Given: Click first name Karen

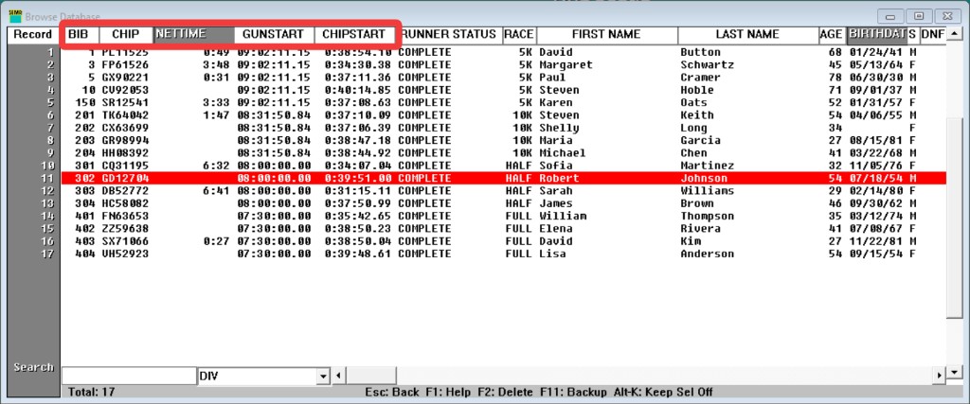Looking at the screenshot, I should point(555,102).
